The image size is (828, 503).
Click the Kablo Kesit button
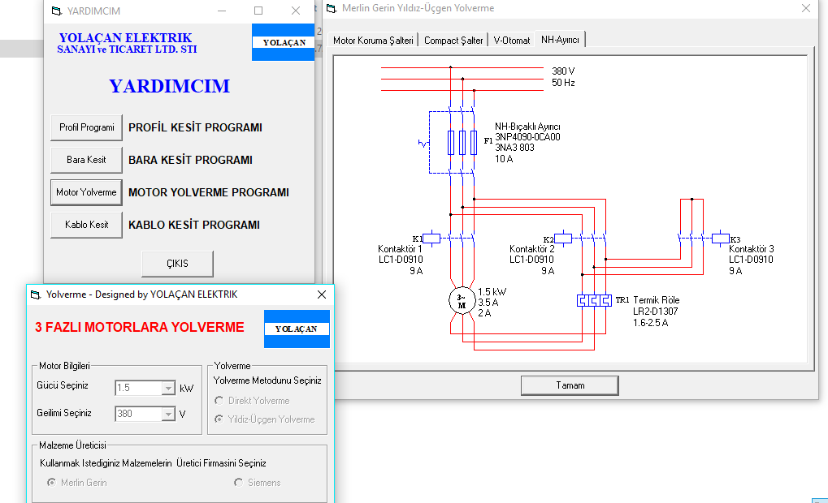pyautogui.click(x=87, y=225)
